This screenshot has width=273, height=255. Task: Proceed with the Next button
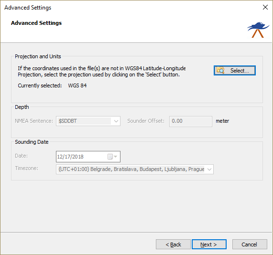209,244
